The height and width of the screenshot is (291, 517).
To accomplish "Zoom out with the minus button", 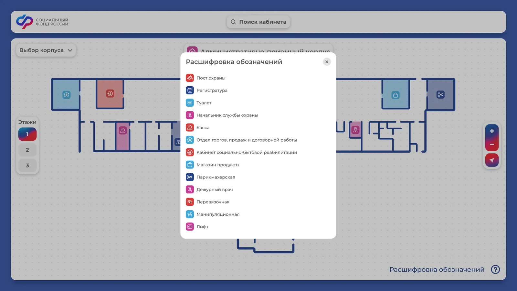I will coord(492,145).
